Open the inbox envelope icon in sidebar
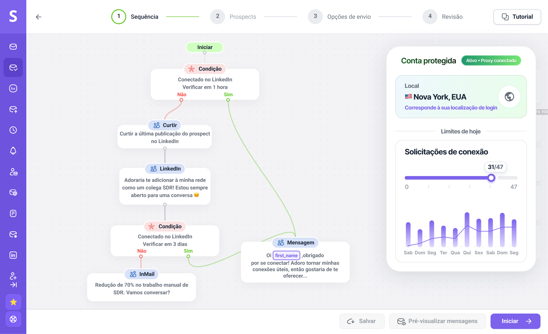The height and width of the screenshot is (334, 548). coord(13,47)
